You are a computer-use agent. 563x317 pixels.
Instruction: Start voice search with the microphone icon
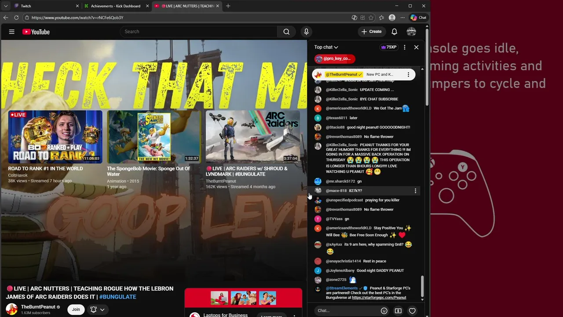[x=307, y=32]
